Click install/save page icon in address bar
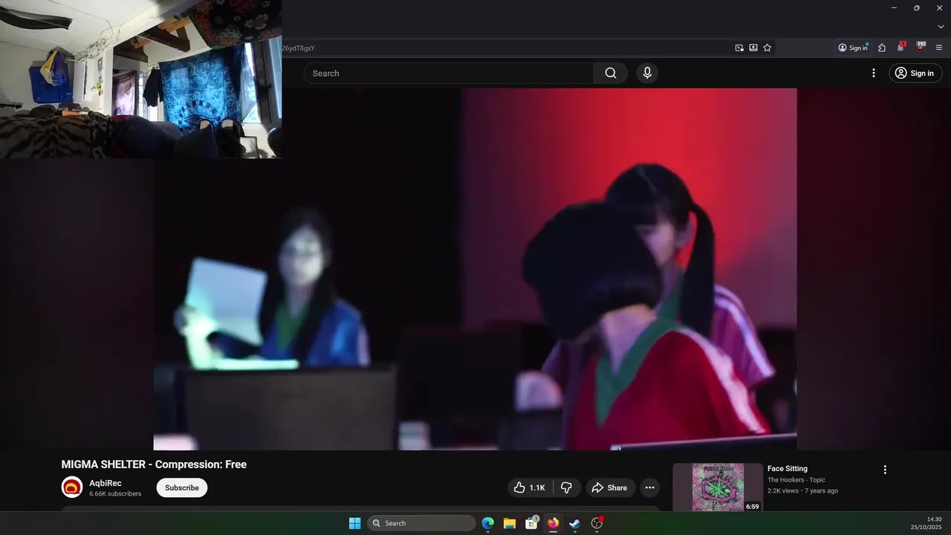This screenshot has height=535, width=951. [x=753, y=48]
